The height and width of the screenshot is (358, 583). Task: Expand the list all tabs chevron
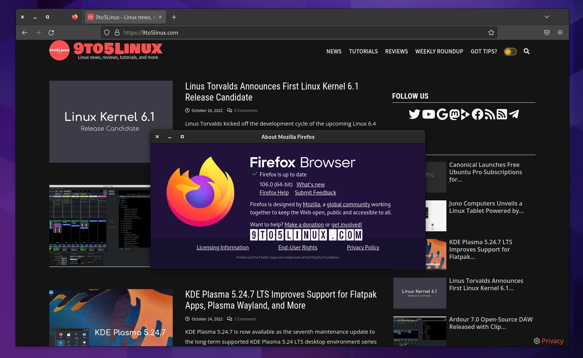point(547,17)
